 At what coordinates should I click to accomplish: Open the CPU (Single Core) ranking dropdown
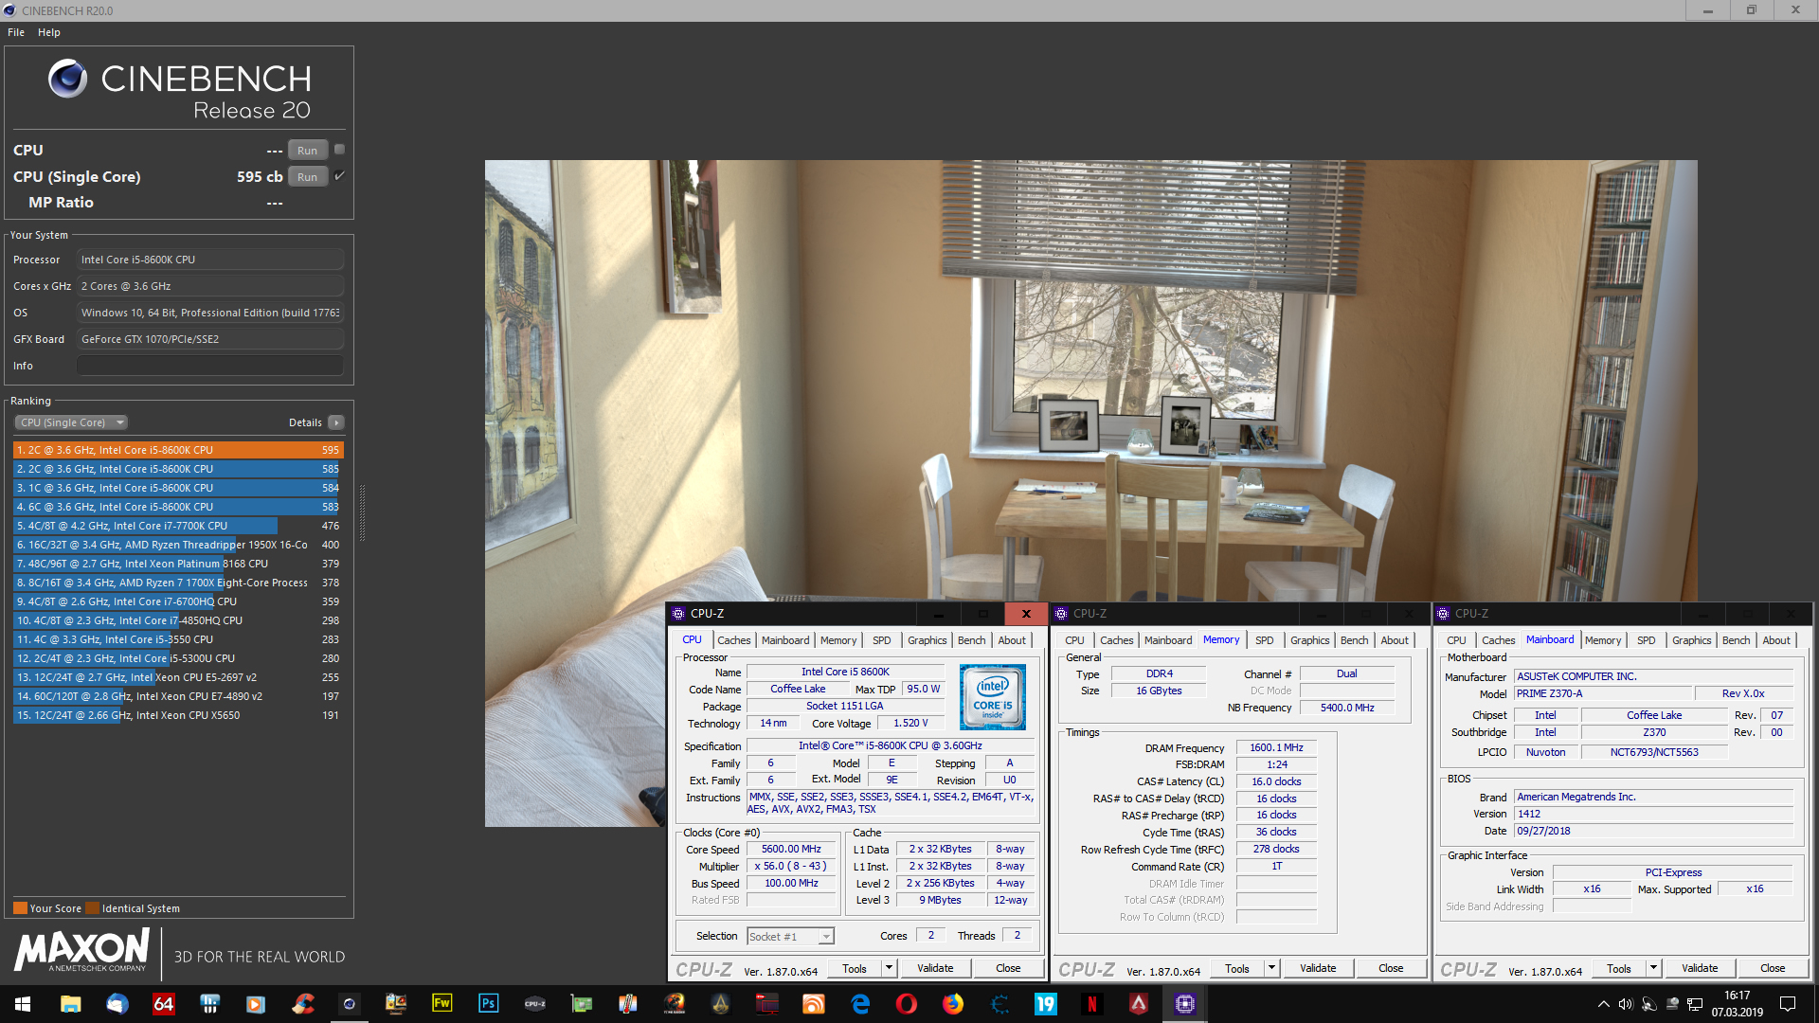71,422
